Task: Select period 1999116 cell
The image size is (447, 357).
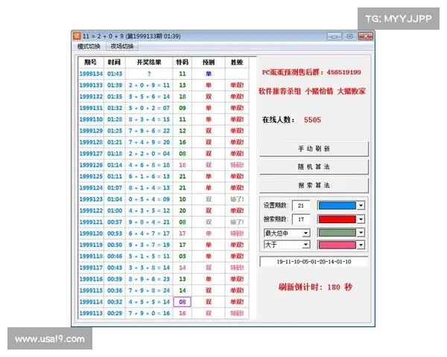Action: (91, 279)
